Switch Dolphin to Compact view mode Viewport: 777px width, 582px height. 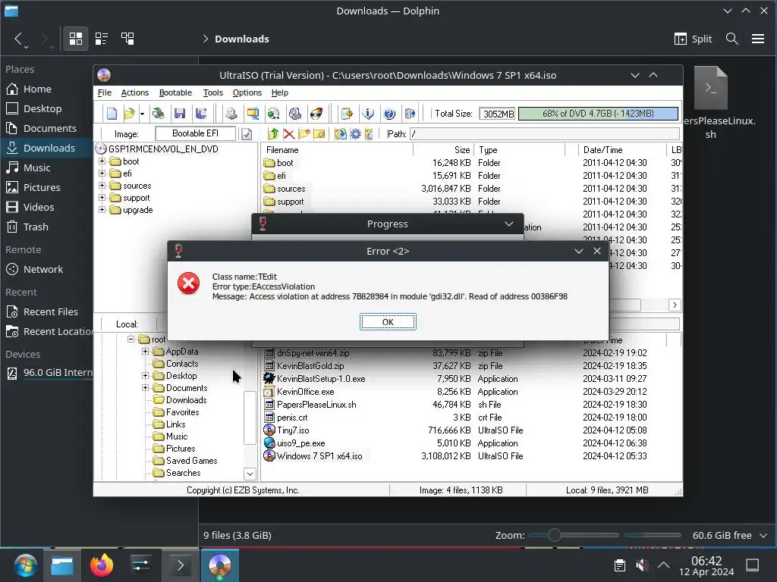pos(102,39)
